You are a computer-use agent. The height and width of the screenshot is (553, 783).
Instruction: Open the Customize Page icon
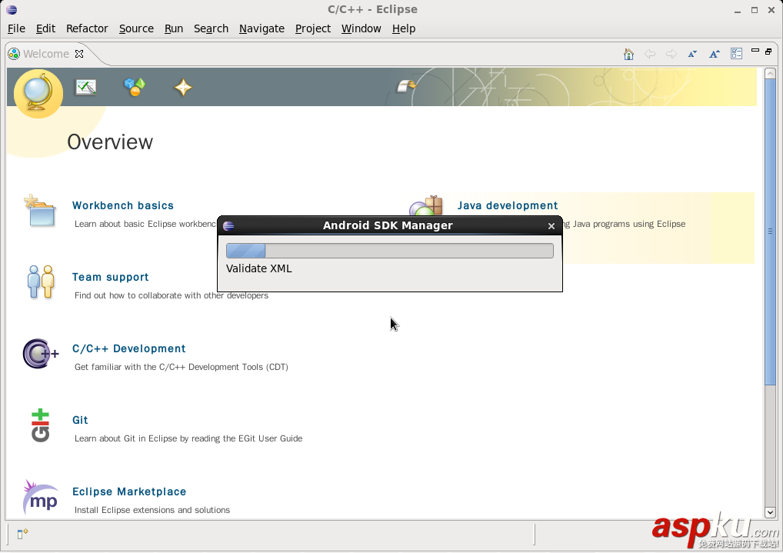(735, 53)
